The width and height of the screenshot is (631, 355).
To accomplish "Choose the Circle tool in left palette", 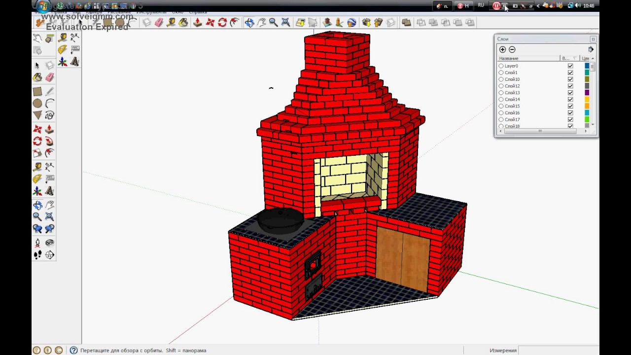I will pos(37,104).
